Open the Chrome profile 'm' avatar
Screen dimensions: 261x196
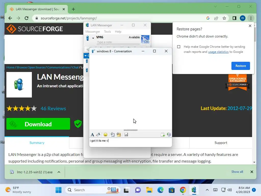click(243, 18)
